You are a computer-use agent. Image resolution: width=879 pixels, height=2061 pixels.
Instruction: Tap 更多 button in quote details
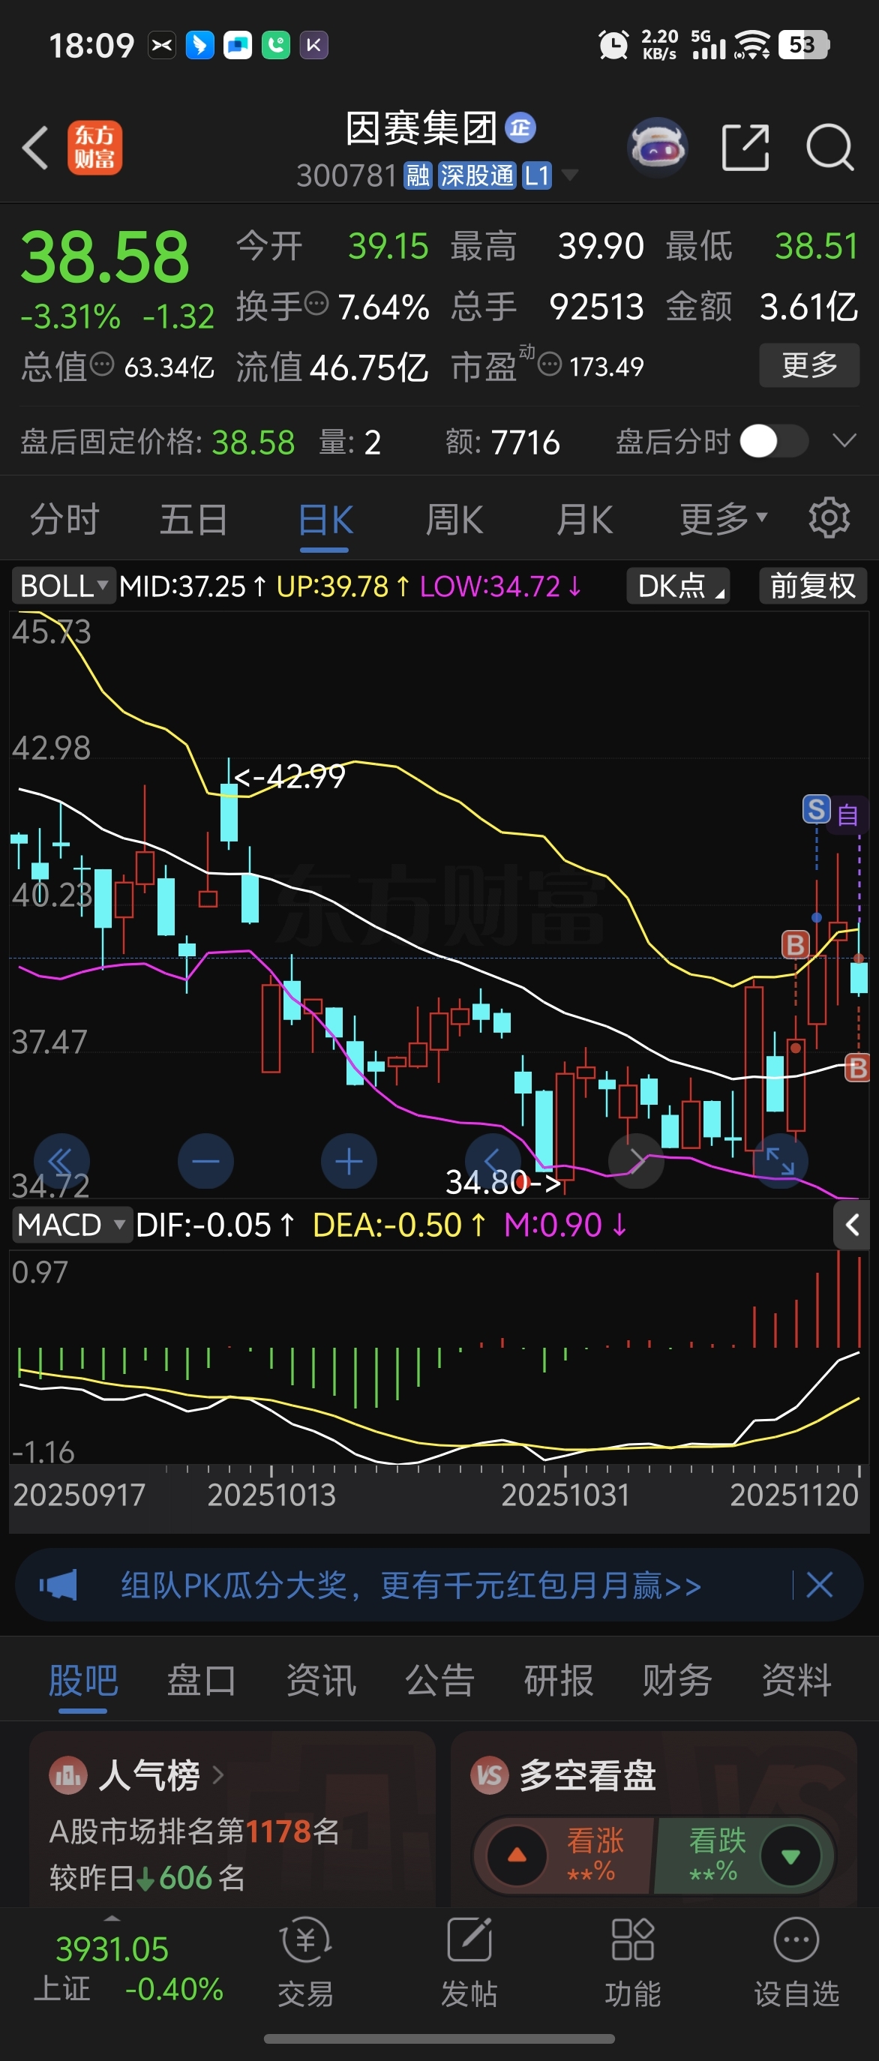(809, 364)
